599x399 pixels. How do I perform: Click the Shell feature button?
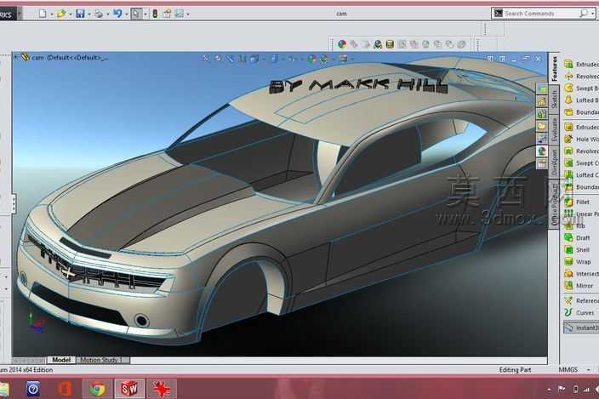click(577, 250)
